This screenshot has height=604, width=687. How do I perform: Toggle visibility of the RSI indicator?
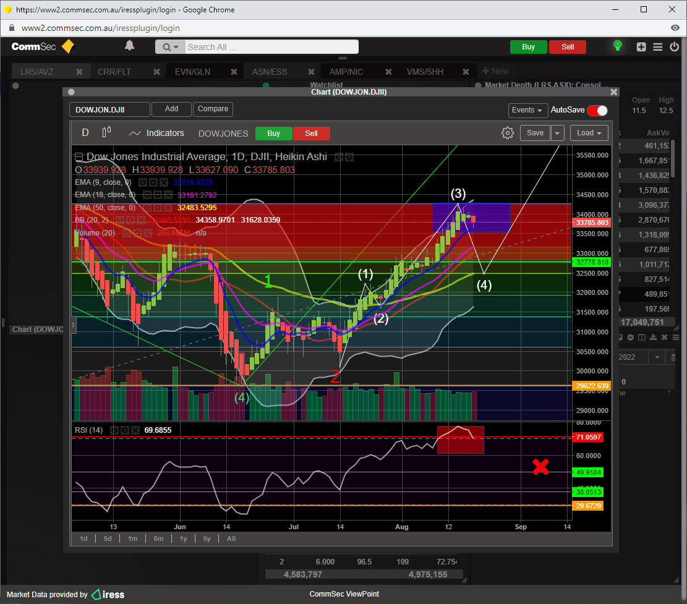coord(114,430)
